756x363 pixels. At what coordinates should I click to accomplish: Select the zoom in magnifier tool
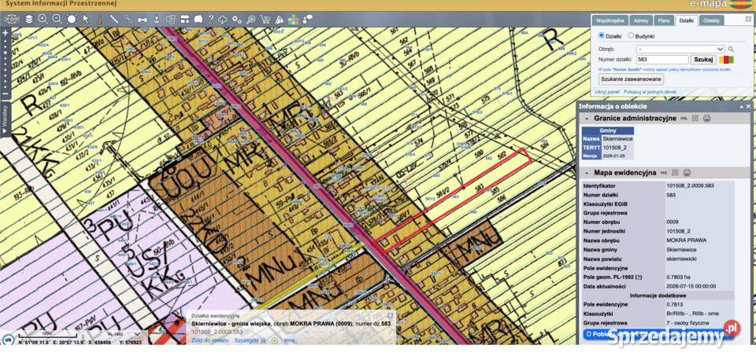coord(43,19)
